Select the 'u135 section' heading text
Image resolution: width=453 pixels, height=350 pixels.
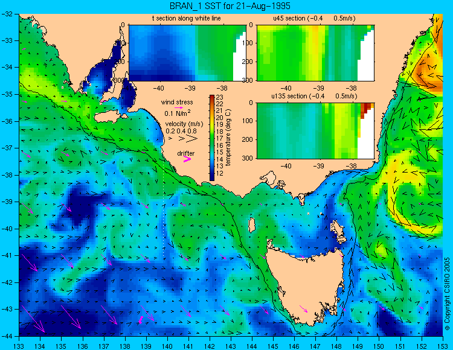288,96
